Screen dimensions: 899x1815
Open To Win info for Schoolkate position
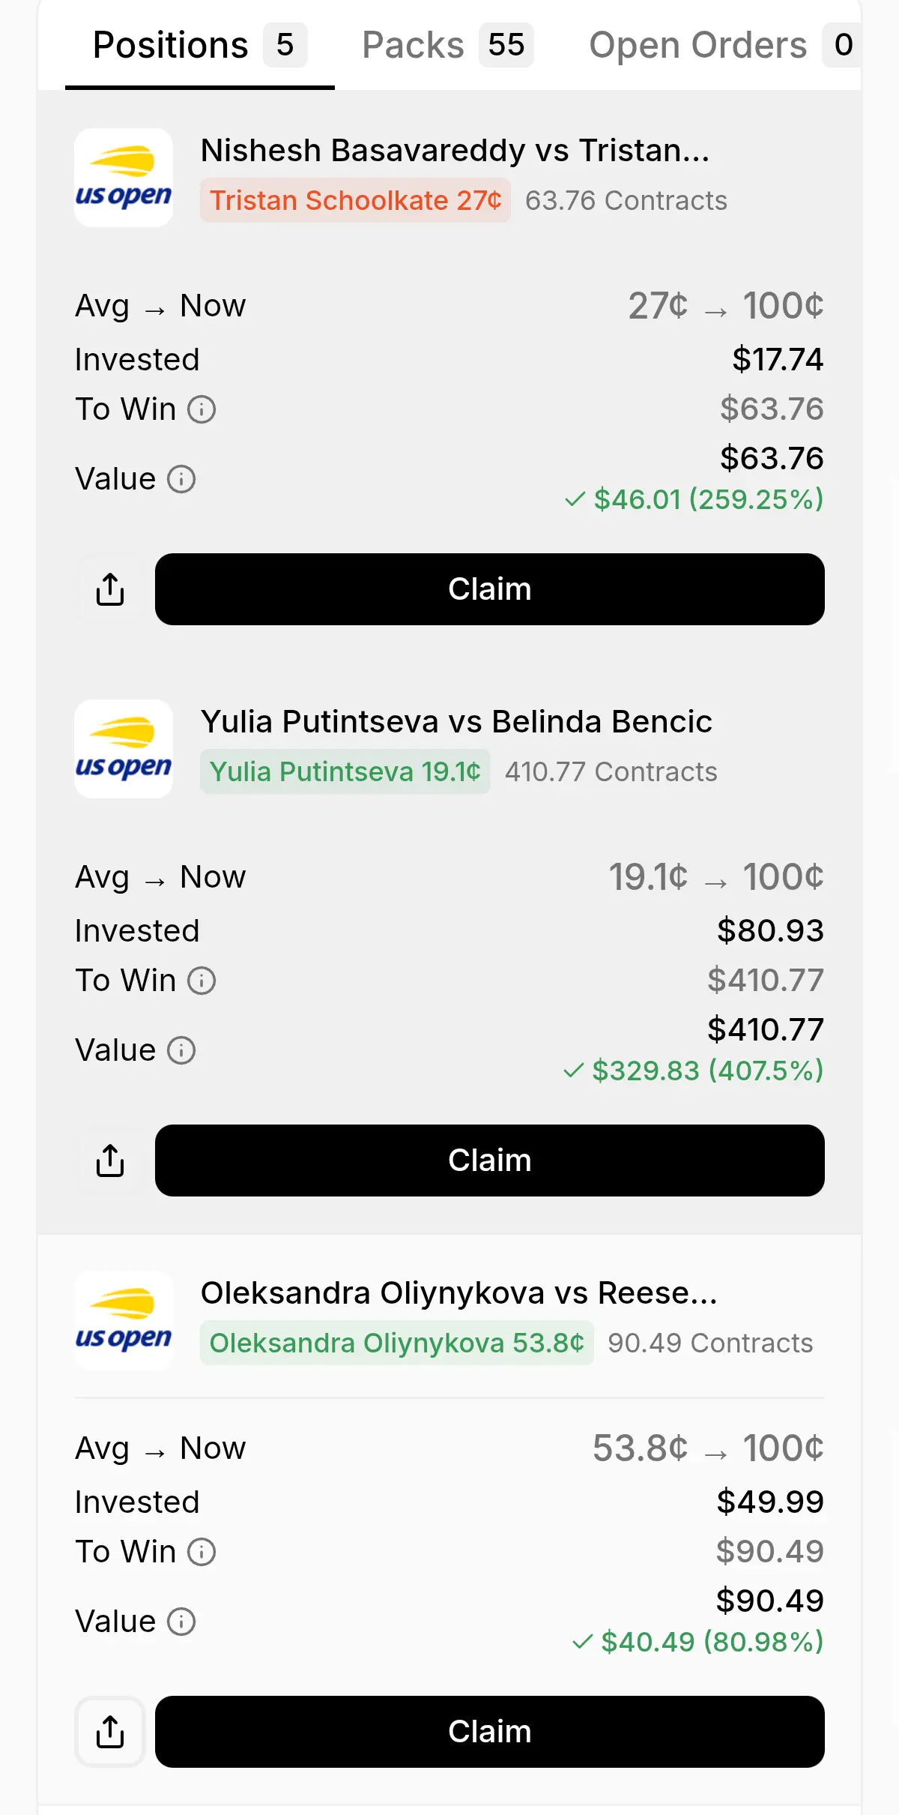tap(202, 409)
